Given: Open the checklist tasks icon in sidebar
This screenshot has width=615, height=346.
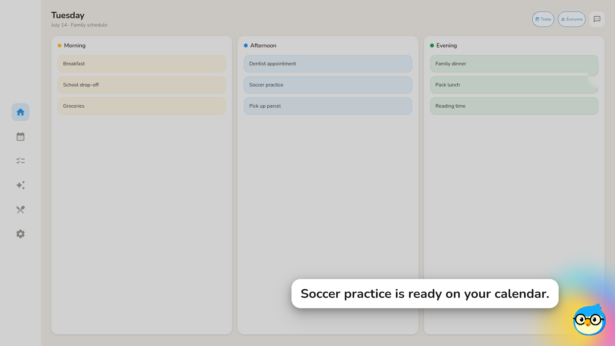Looking at the screenshot, I should [20, 161].
